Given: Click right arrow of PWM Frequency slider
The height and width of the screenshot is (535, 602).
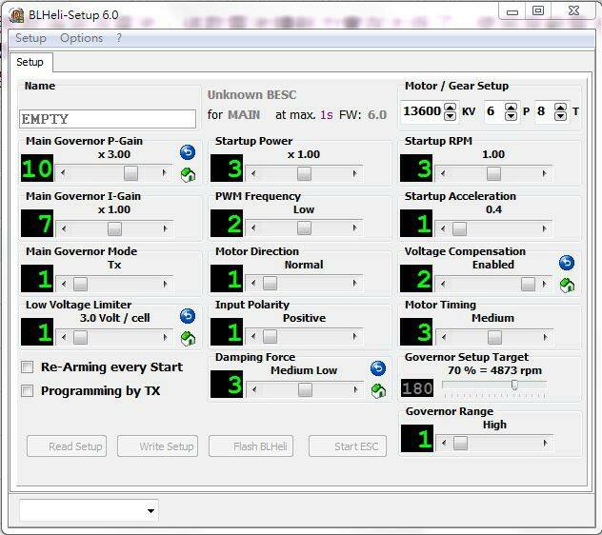Looking at the screenshot, I should point(354,228).
